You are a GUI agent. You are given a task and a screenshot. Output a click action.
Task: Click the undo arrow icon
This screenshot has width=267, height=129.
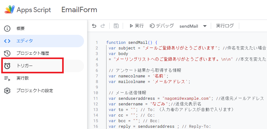pyautogui.click(x=94, y=26)
